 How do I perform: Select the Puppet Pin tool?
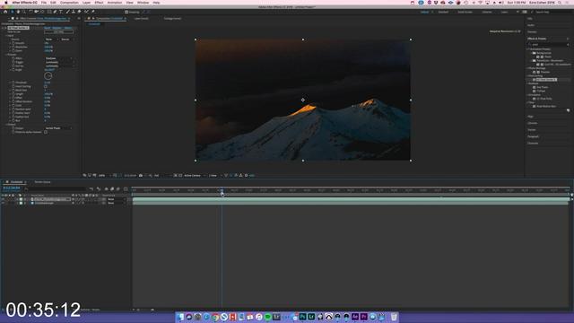point(93,12)
